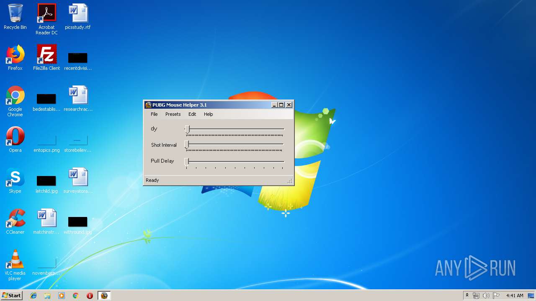Viewport: 536px width, 301px height.
Task: Select the recentdivisi... desktop file
Action: pyautogui.click(x=78, y=61)
